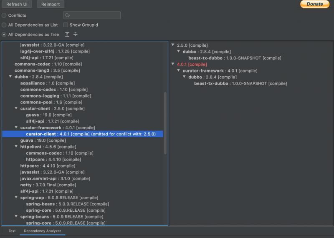Collapse the red 4.0.1 [compile] node
This screenshot has height=238, width=334.
click(x=173, y=64)
